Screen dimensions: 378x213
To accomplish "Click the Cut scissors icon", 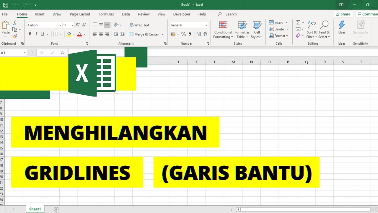I will click(15, 23).
